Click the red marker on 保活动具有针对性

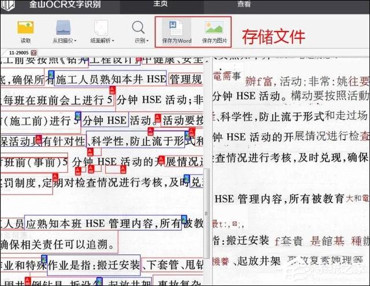pyautogui.click(x=39, y=139)
